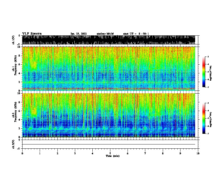This screenshot has width=223, height=172.
Task: Click the ch.2 color bar label "log(PSD)(V²/Hz)"
Action: (x=211, y=119)
